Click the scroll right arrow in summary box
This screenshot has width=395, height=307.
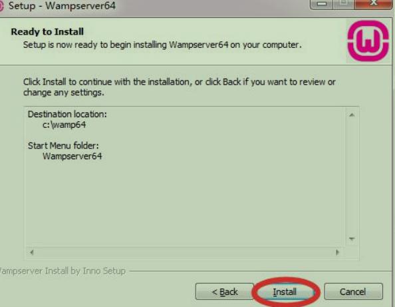coord(338,252)
